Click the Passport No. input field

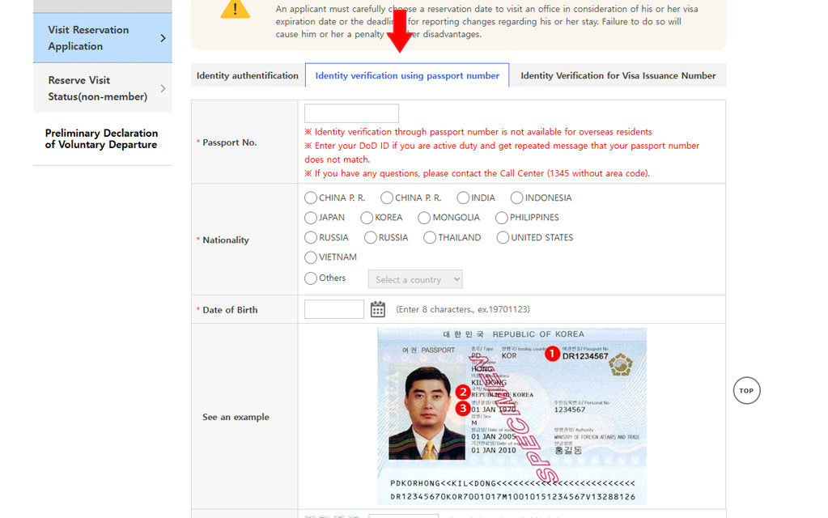[x=351, y=113]
